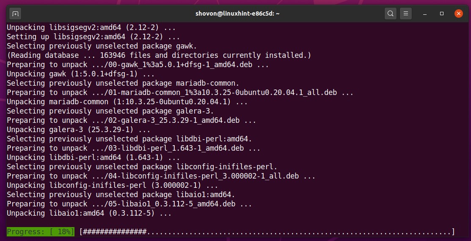Image resolution: width=471 pixels, height=241 pixels.
Task: Close the terminal window
Action: (x=459, y=14)
